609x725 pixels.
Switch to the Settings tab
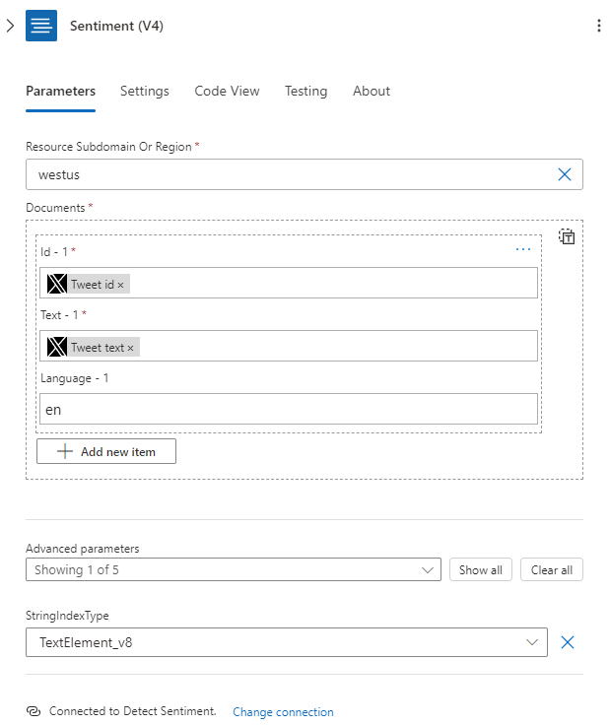[145, 91]
